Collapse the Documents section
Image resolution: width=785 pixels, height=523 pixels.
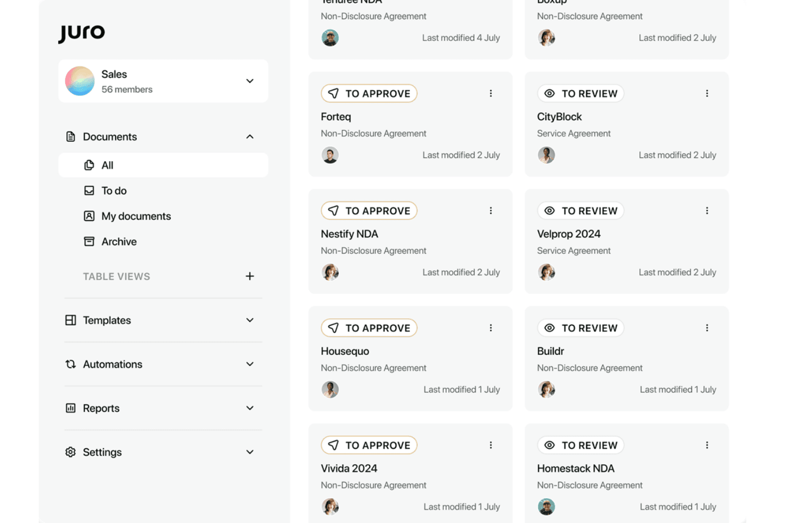[250, 137]
